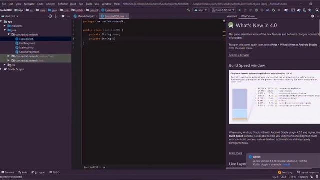
Task: Click the read-only lock icon in status bar
Action: [311, 177]
